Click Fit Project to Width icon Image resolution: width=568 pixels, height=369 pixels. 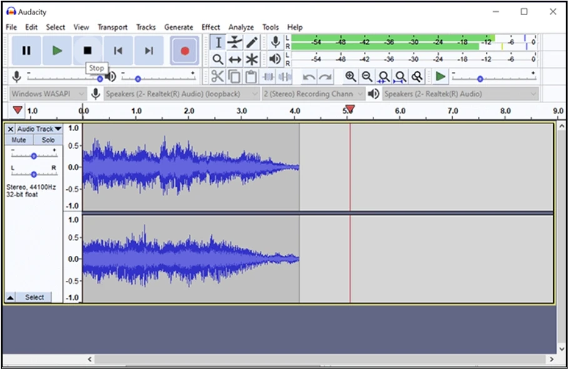point(400,77)
